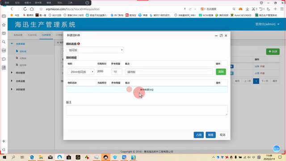Click the large 备注 textarea in dialog

click(147, 110)
